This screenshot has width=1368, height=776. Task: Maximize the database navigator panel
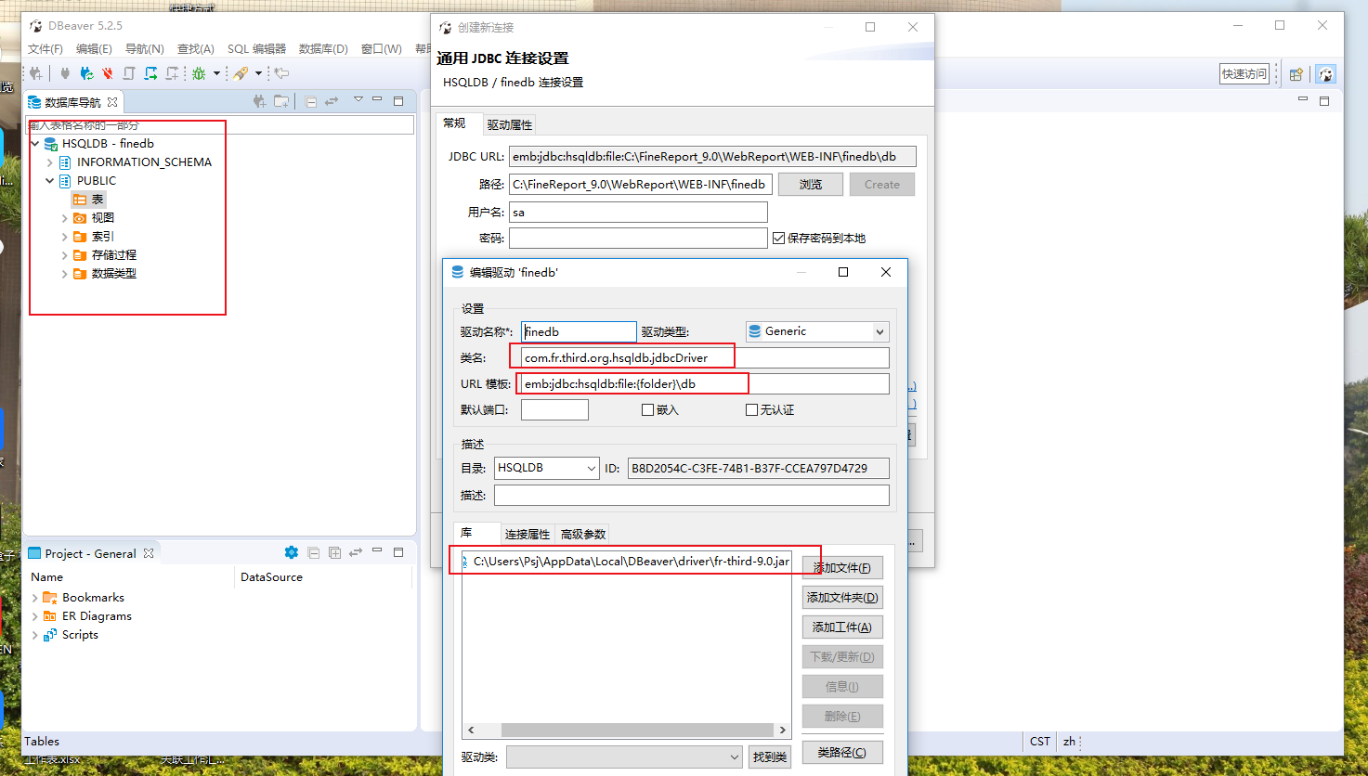click(x=398, y=100)
